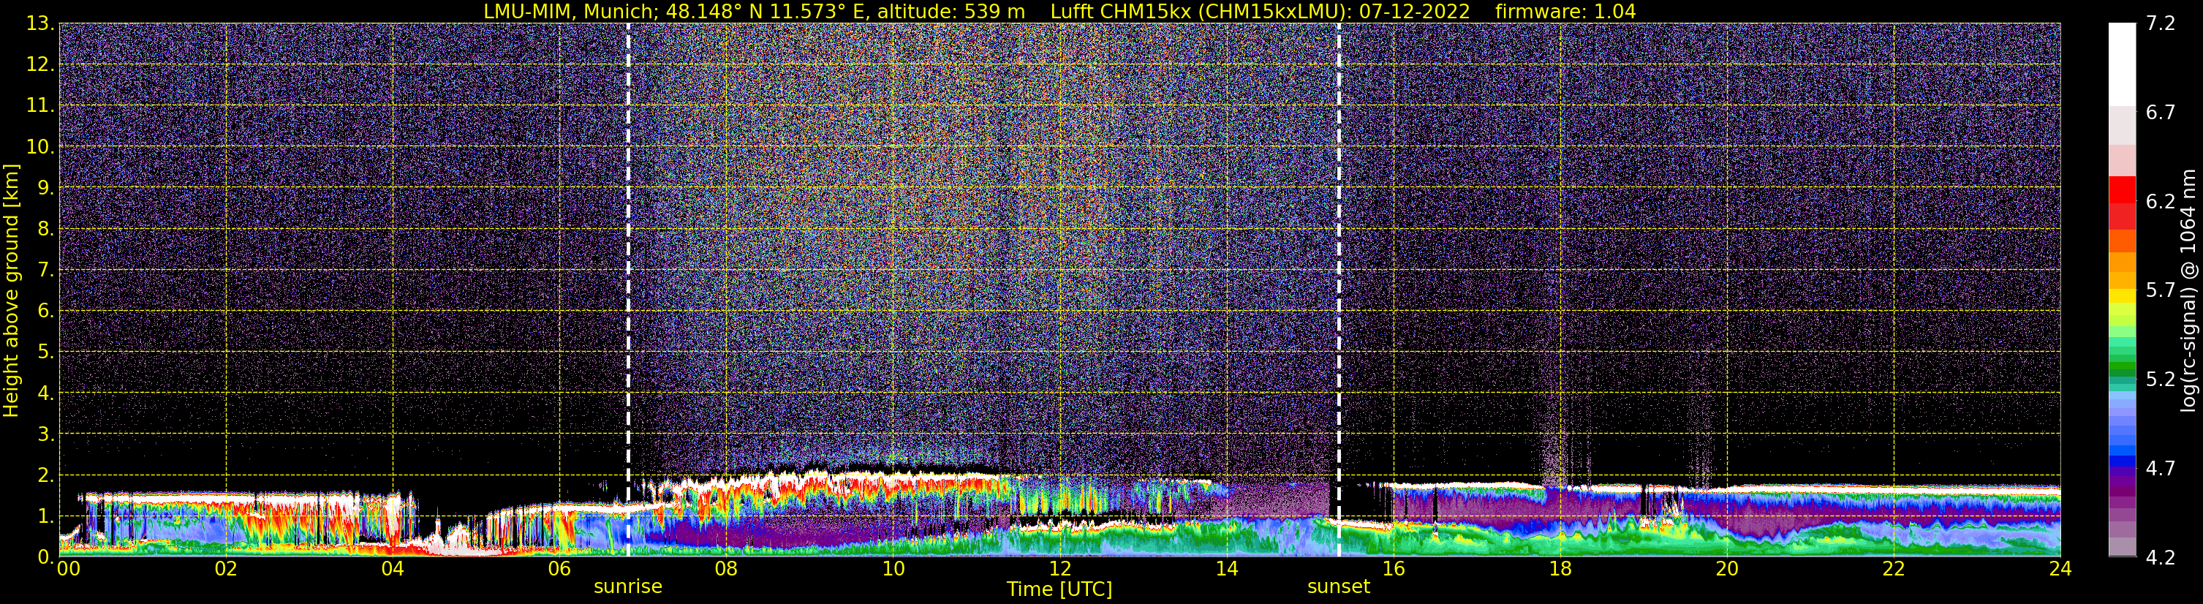The width and height of the screenshot is (2203, 604).
Task: Click the time axis tick label 08
Action: click(x=725, y=569)
